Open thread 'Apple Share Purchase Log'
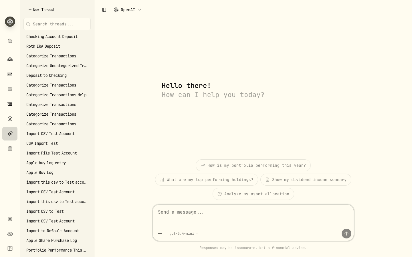 pos(57,240)
